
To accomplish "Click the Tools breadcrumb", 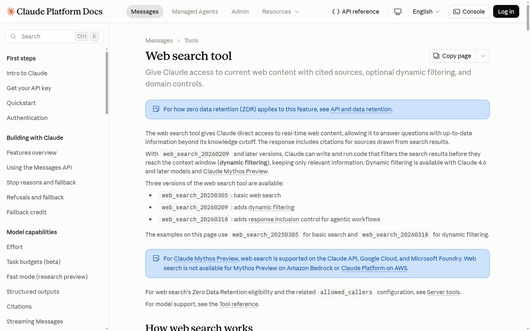I will (x=191, y=41).
